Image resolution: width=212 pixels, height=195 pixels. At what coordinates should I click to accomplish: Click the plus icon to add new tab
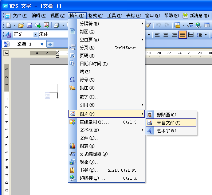tap(50, 44)
